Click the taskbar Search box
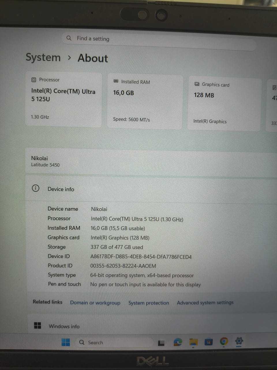 (114, 342)
